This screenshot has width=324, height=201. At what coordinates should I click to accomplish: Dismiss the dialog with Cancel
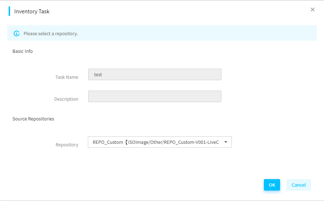(298, 185)
